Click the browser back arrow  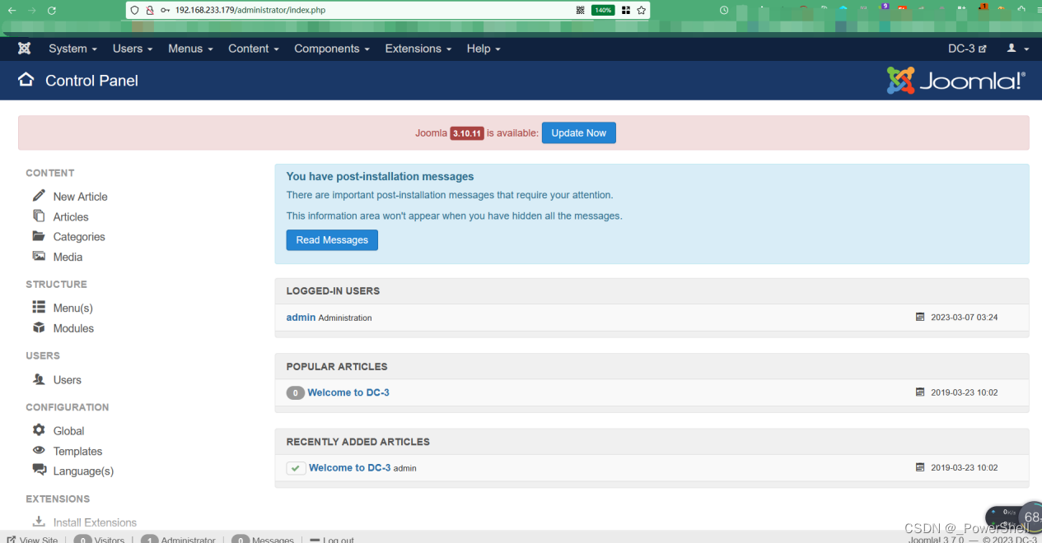point(12,10)
